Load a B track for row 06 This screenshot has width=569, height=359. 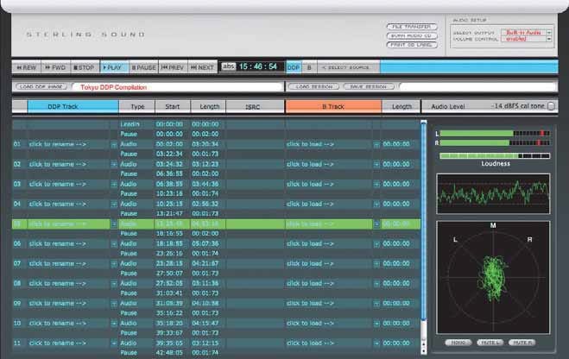click(310, 243)
